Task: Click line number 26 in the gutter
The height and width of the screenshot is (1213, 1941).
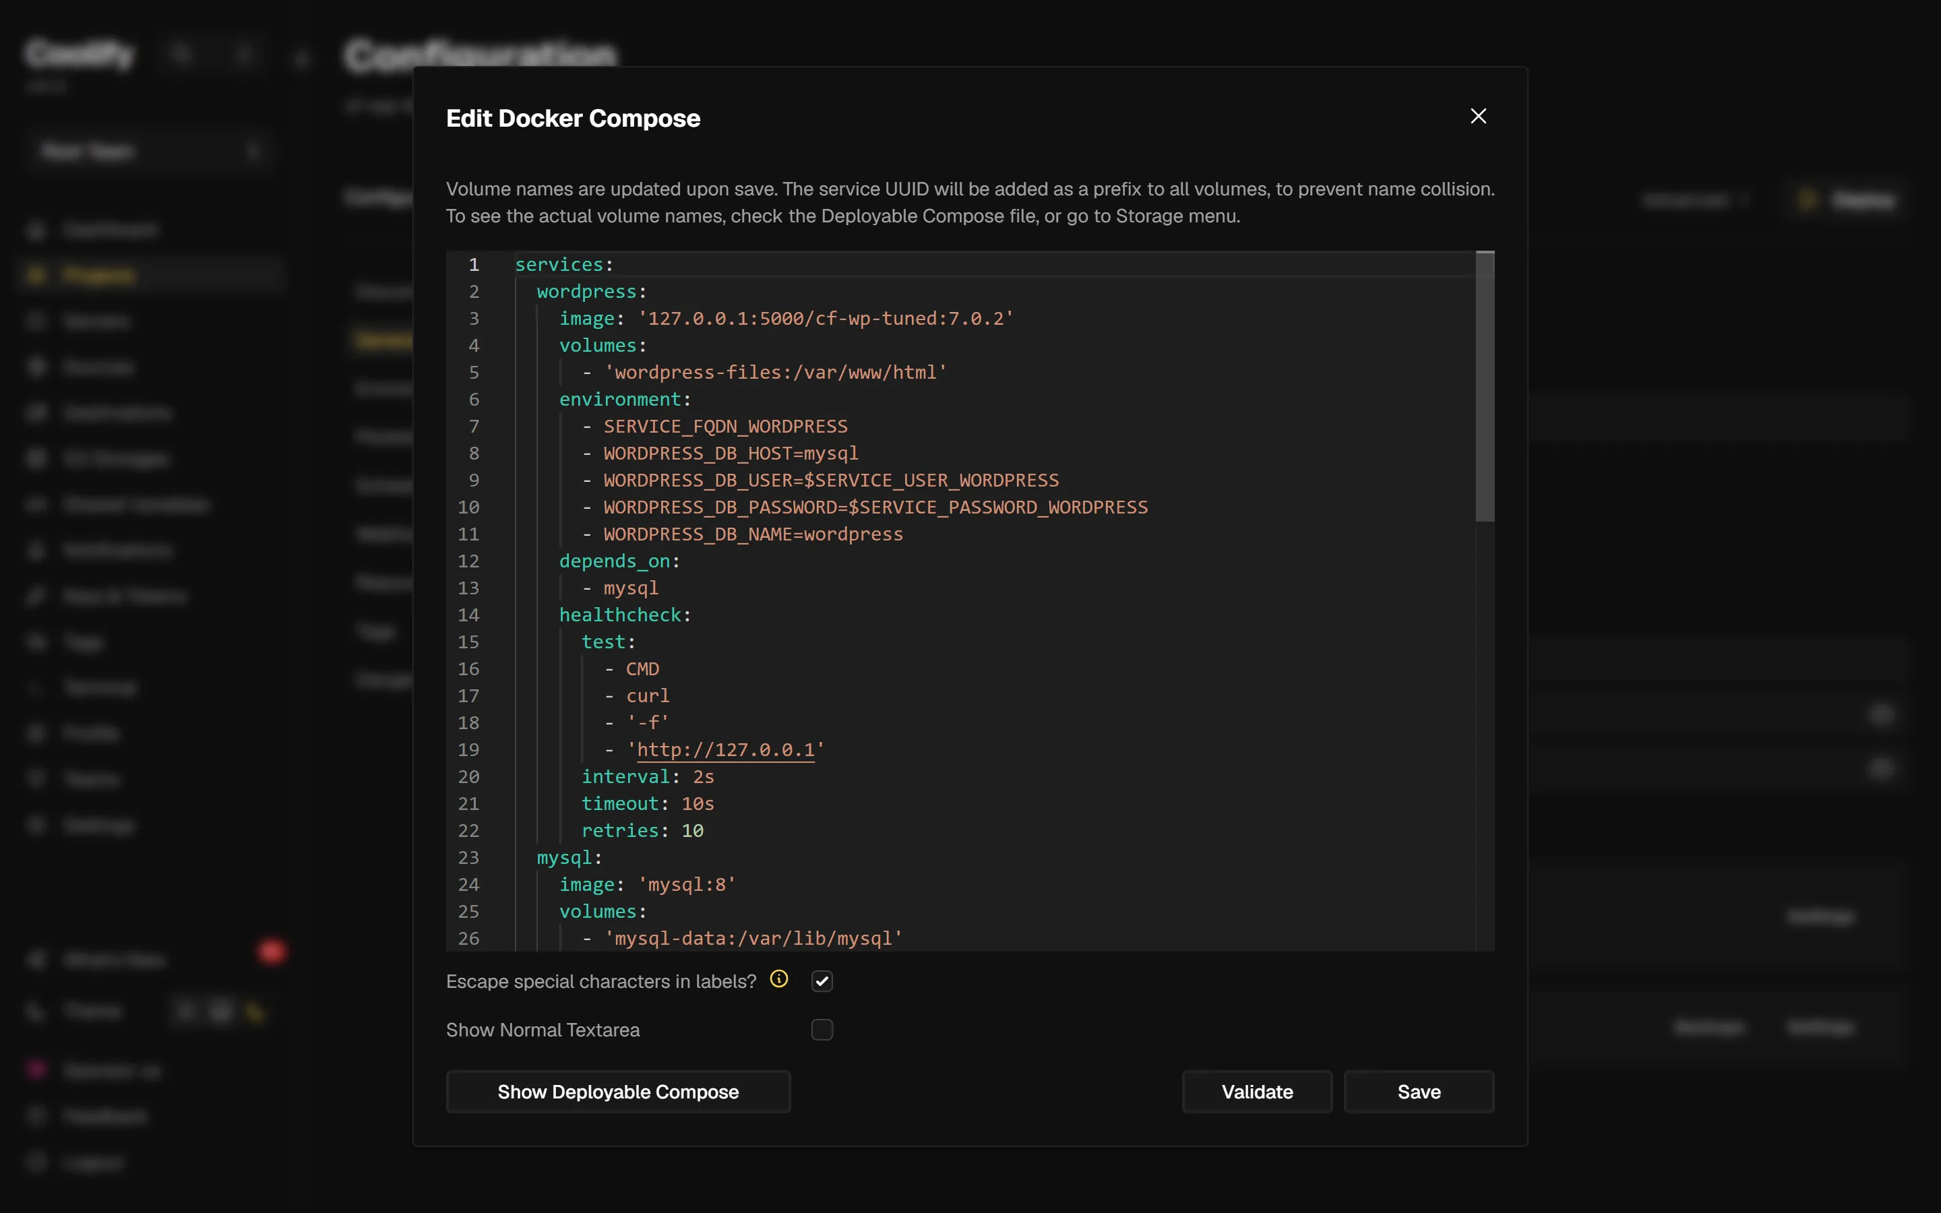Action: tap(468, 939)
